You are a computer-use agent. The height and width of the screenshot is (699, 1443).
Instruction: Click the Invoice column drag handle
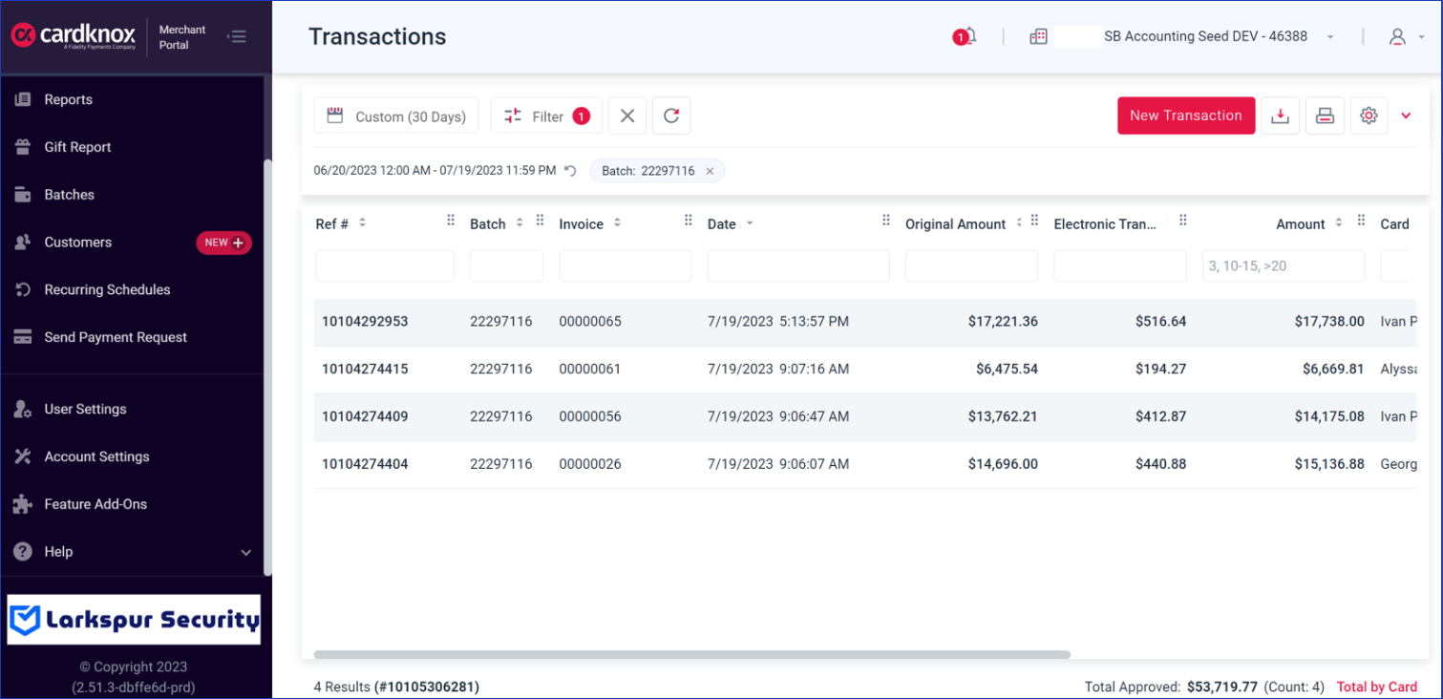click(688, 221)
